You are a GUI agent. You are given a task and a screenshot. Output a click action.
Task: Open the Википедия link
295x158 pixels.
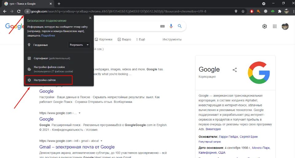pos(213,129)
